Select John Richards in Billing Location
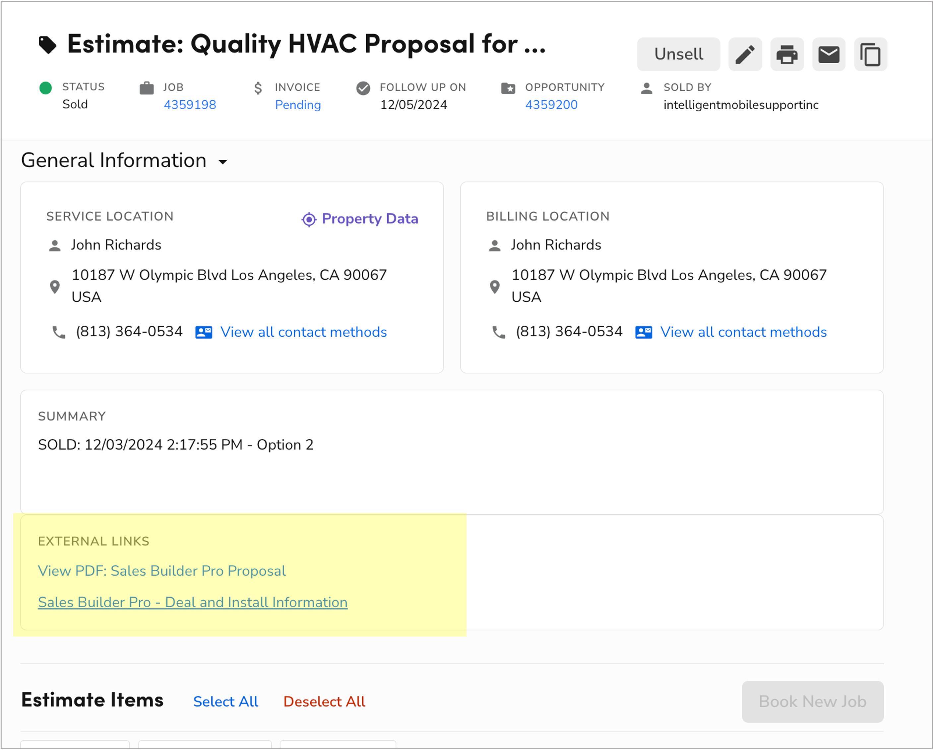The height and width of the screenshot is (750, 933). 556,245
